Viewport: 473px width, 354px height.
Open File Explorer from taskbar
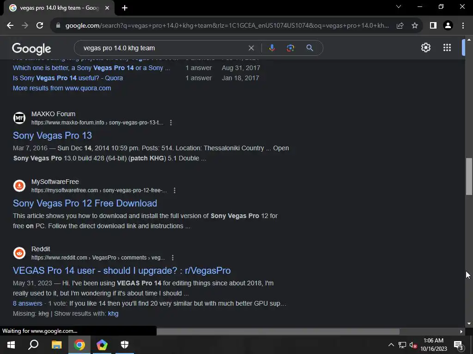tap(56, 345)
